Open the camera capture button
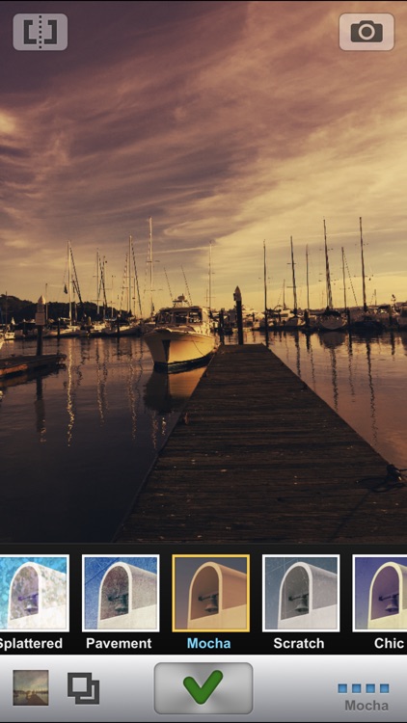The image size is (407, 723). click(x=366, y=32)
